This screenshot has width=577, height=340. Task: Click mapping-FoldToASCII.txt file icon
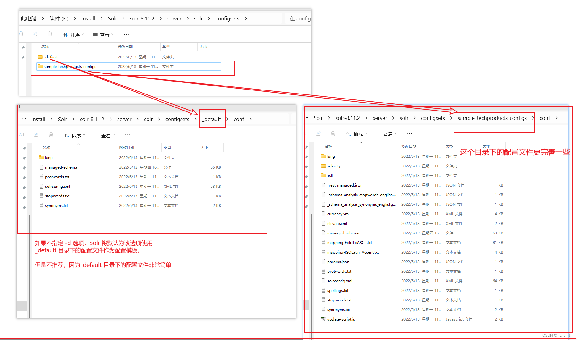point(324,242)
